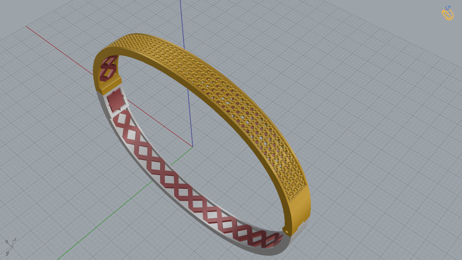
Task: Select the hinge pin hole on the gold end
Action: (287, 232)
